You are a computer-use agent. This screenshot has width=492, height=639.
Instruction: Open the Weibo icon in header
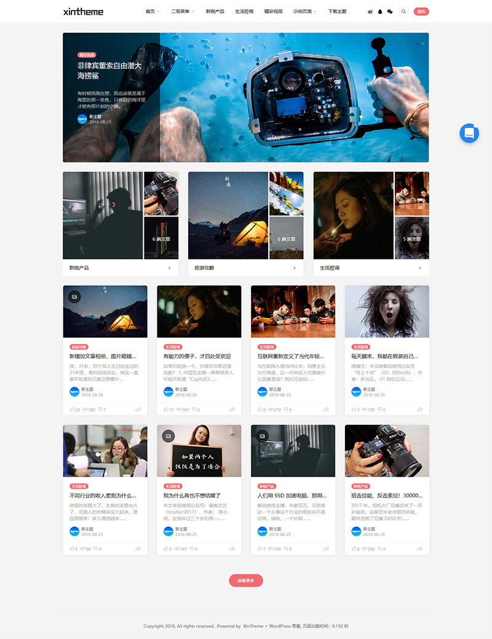tap(370, 12)
